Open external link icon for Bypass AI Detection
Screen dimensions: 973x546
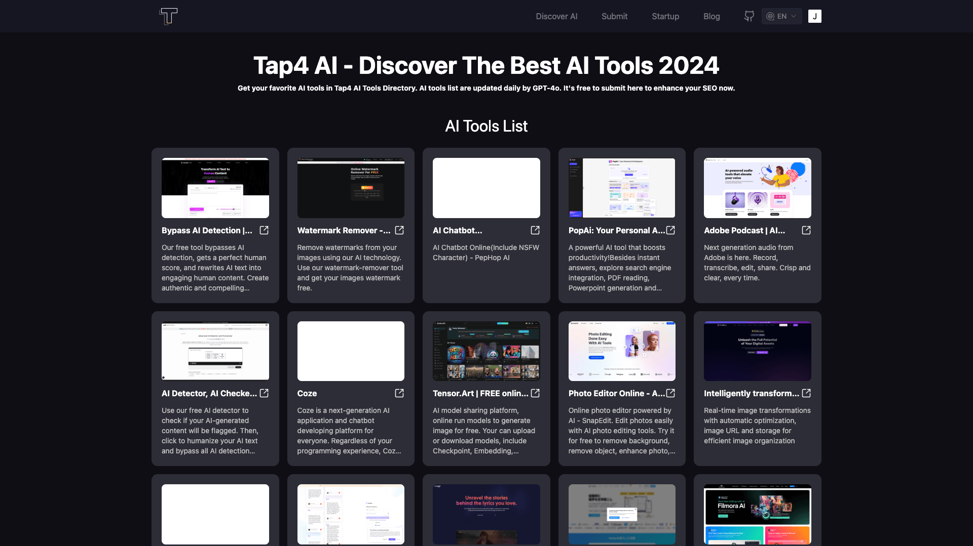click(264, 230)
